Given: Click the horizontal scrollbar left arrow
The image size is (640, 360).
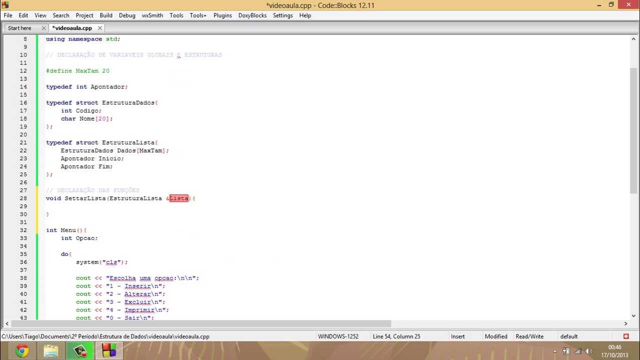Looking at the screenshot, I should click(x=6, y=323).
